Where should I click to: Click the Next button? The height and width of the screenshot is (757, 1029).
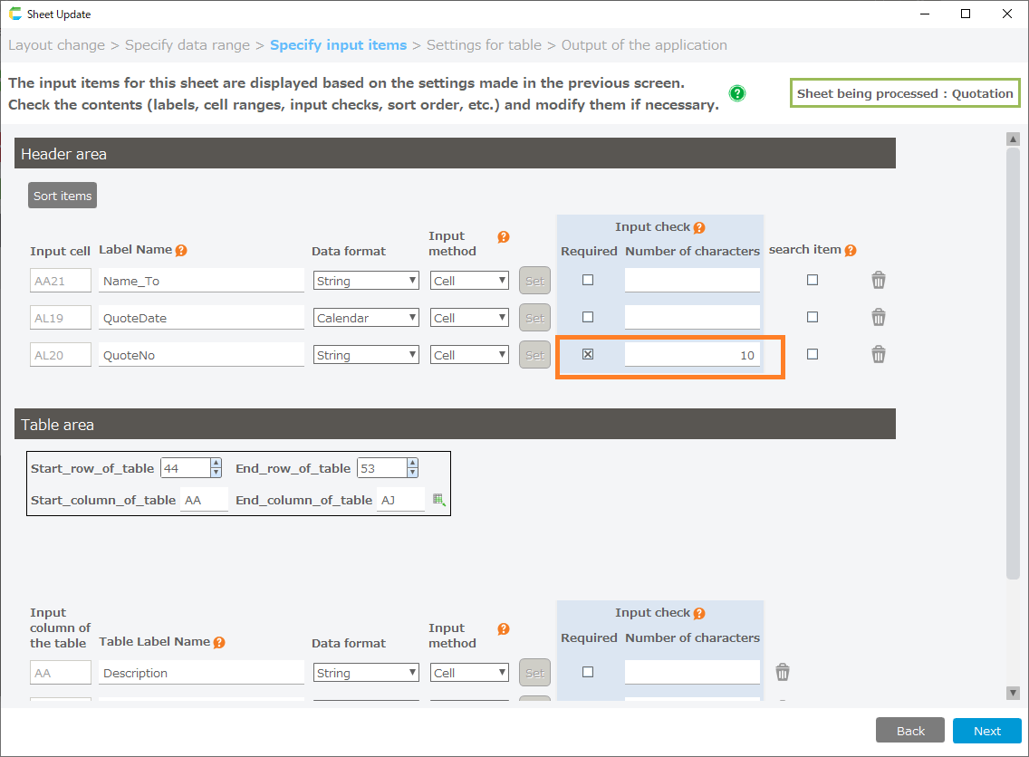point(986,731)
